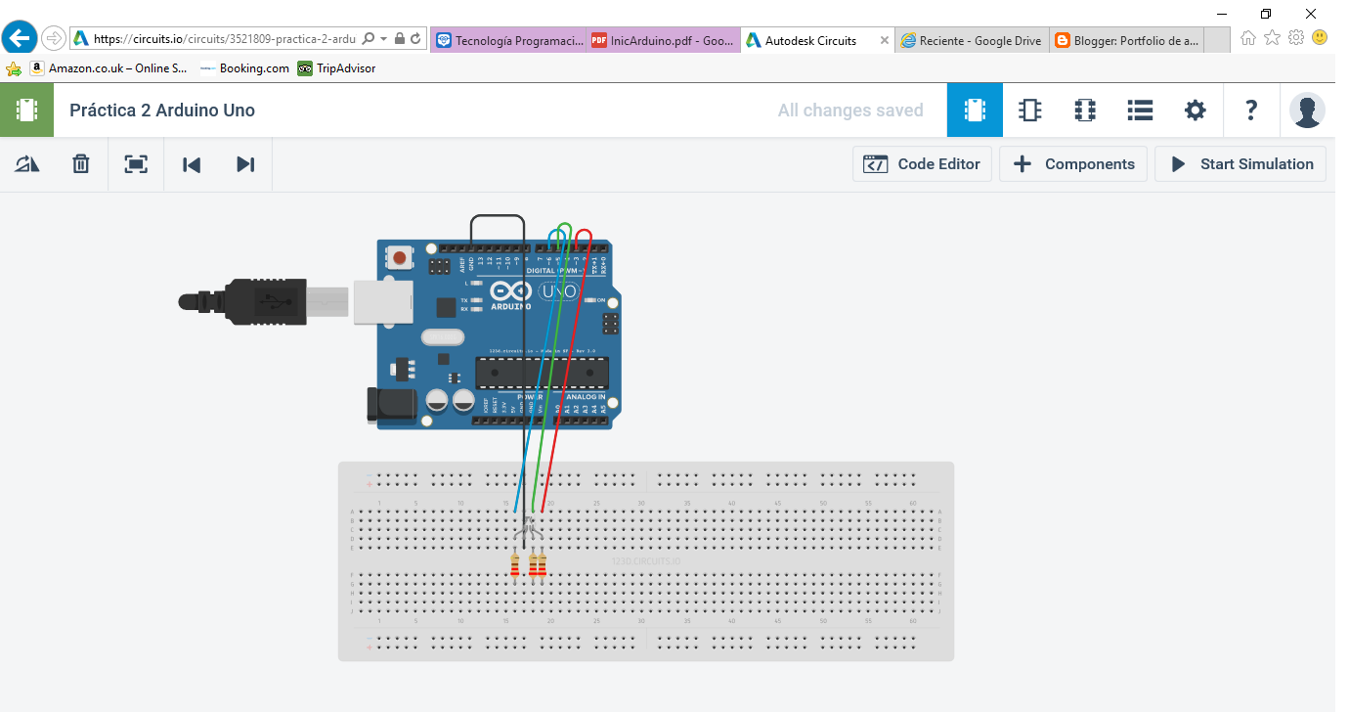This screenshot has height=712, width=1349.
Task: Open the circuit settings gear
Action: [x=1195, y=110]
